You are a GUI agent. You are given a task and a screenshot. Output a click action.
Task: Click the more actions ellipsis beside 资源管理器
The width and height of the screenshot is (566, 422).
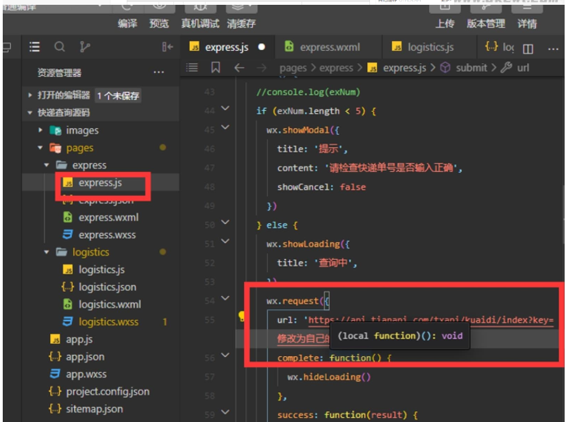click(x=159, y=73)
